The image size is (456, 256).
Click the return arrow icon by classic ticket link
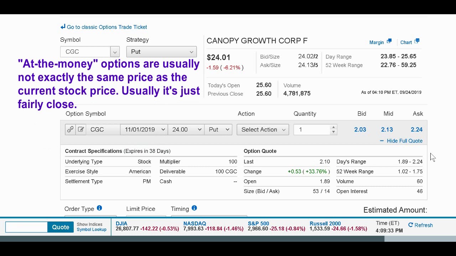63,27
